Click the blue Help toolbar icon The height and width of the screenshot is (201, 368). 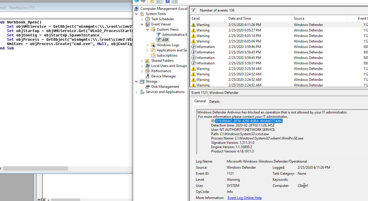pos(168,1)
